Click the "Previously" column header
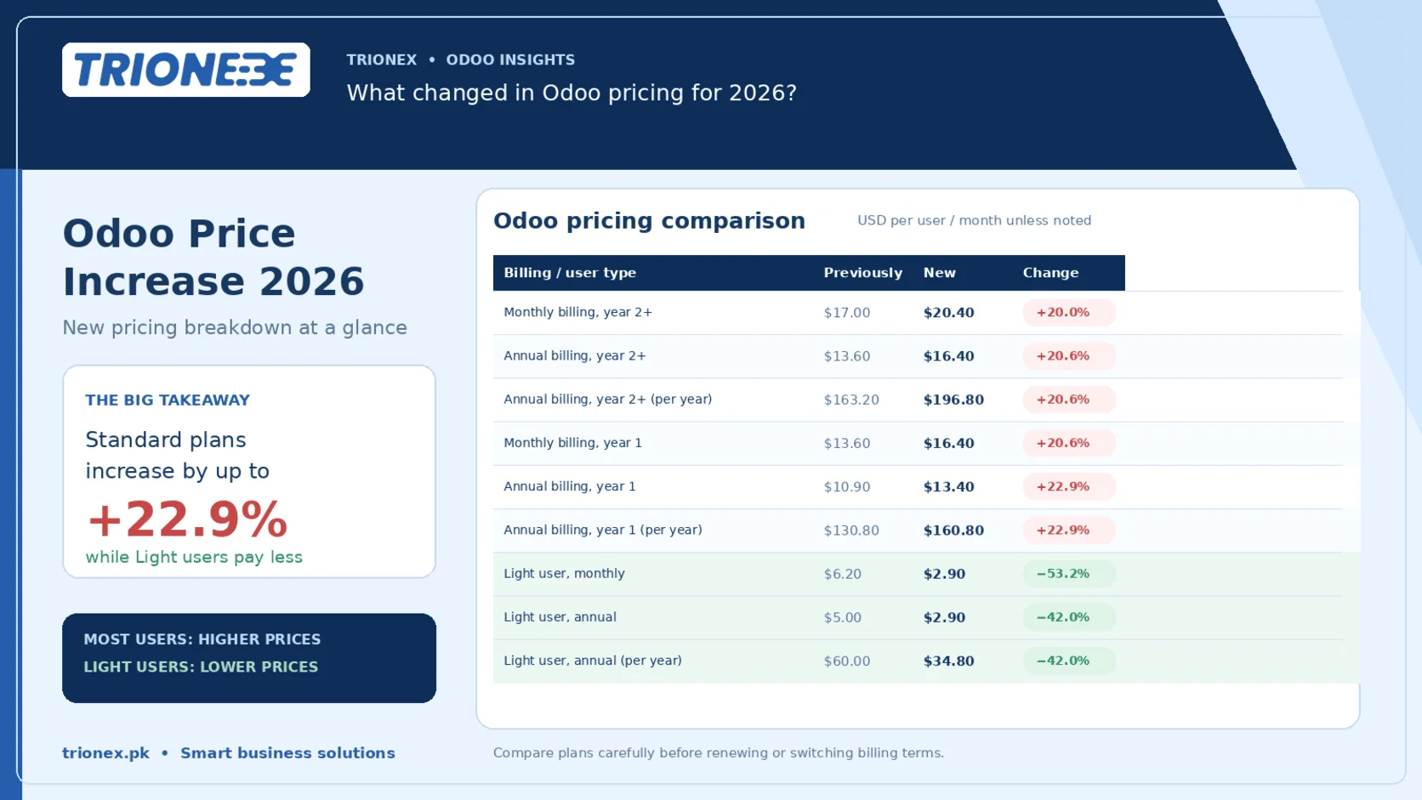Image resolution: width=1422 pixels, height=800 pixels. pyautogui.click(x=862, y=273)
